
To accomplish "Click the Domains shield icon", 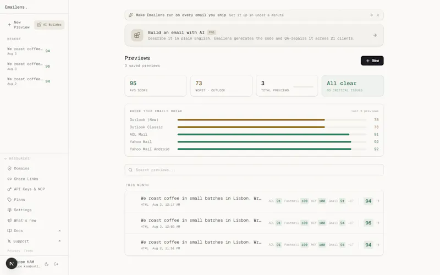I will (9, 168).
